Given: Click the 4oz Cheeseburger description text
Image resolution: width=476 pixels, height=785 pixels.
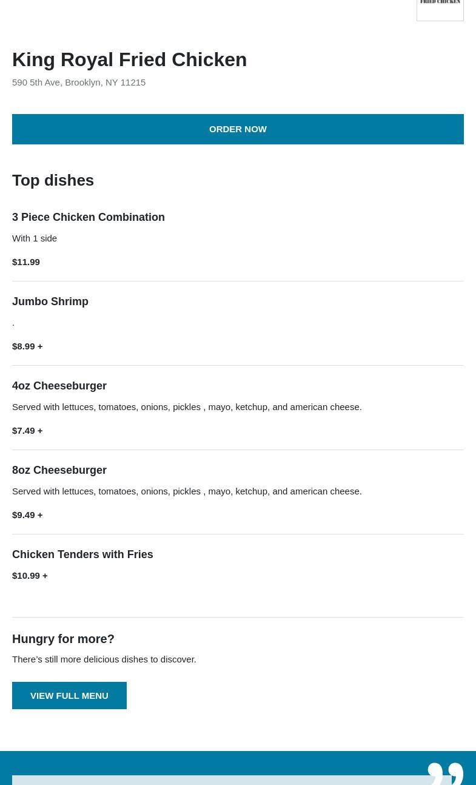Looking at the screenshot, I should click(187, 406).
